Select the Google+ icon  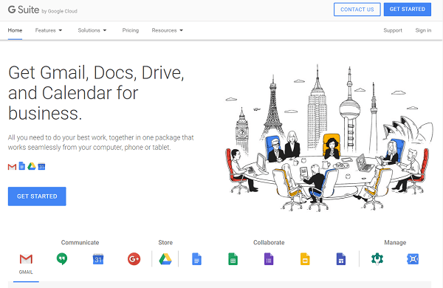[134, 259]
